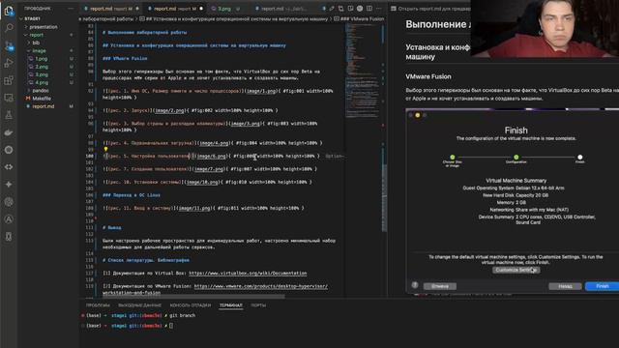Click the circular swirl activity bar icon
Viewport: 619px width, 348px height.
coord(9,202)
